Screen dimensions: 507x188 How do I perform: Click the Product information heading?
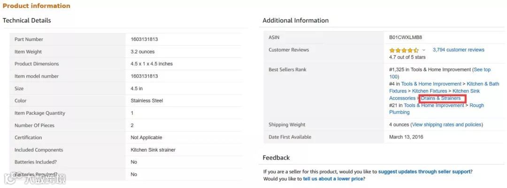[37, 6]
